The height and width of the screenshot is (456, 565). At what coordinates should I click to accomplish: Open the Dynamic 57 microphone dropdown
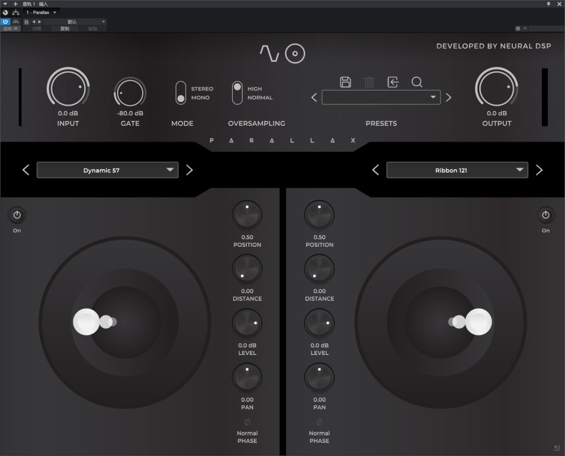pos(108,170)
